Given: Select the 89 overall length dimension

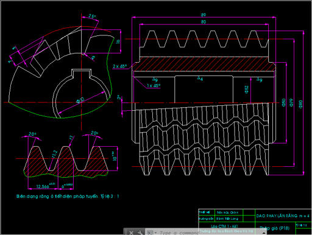Looking at the screenshot, I should 204,15.
